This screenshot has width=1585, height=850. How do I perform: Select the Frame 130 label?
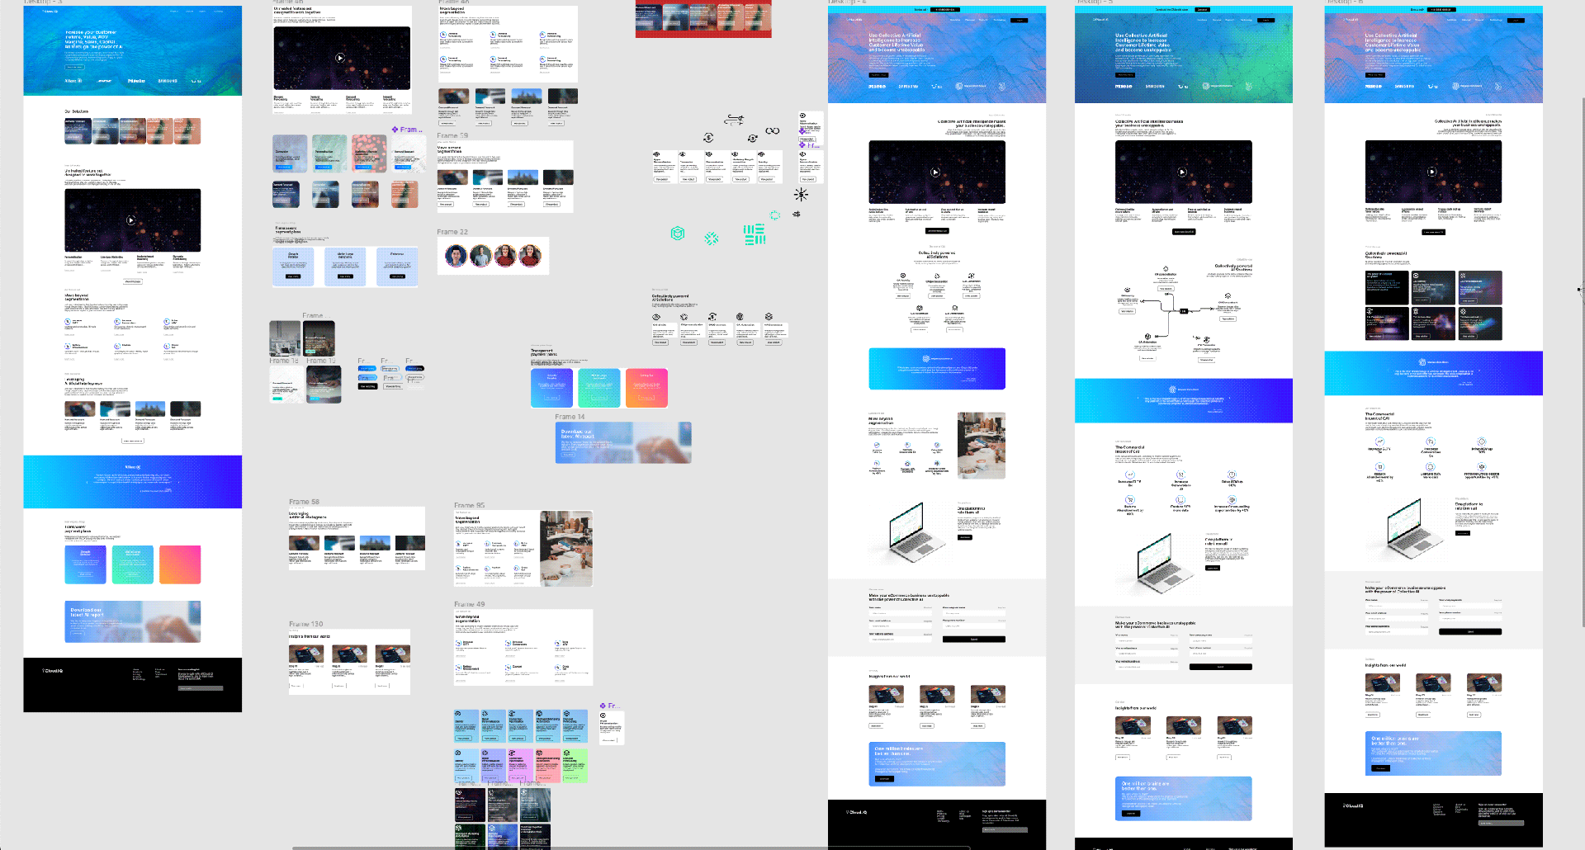pyautogui.click(x=305, y=625)
